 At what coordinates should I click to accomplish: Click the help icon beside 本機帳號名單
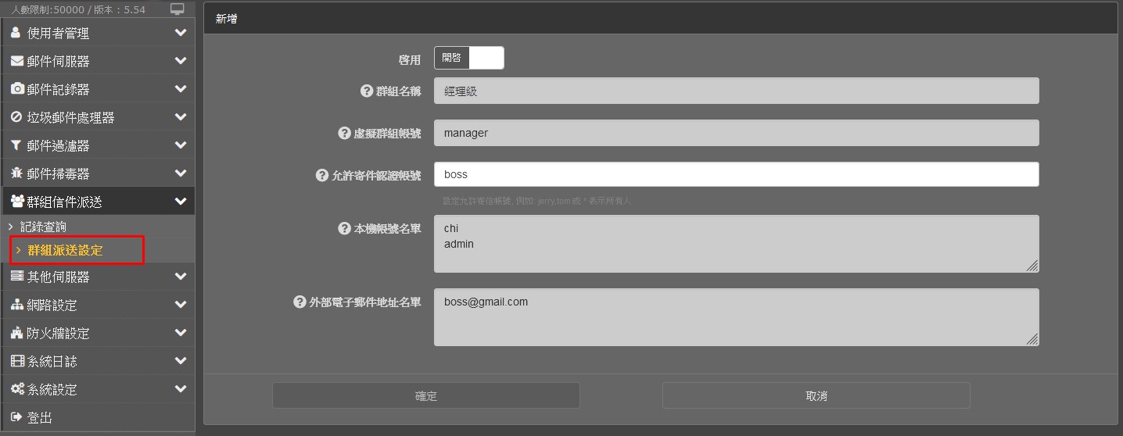click(344, 229)
